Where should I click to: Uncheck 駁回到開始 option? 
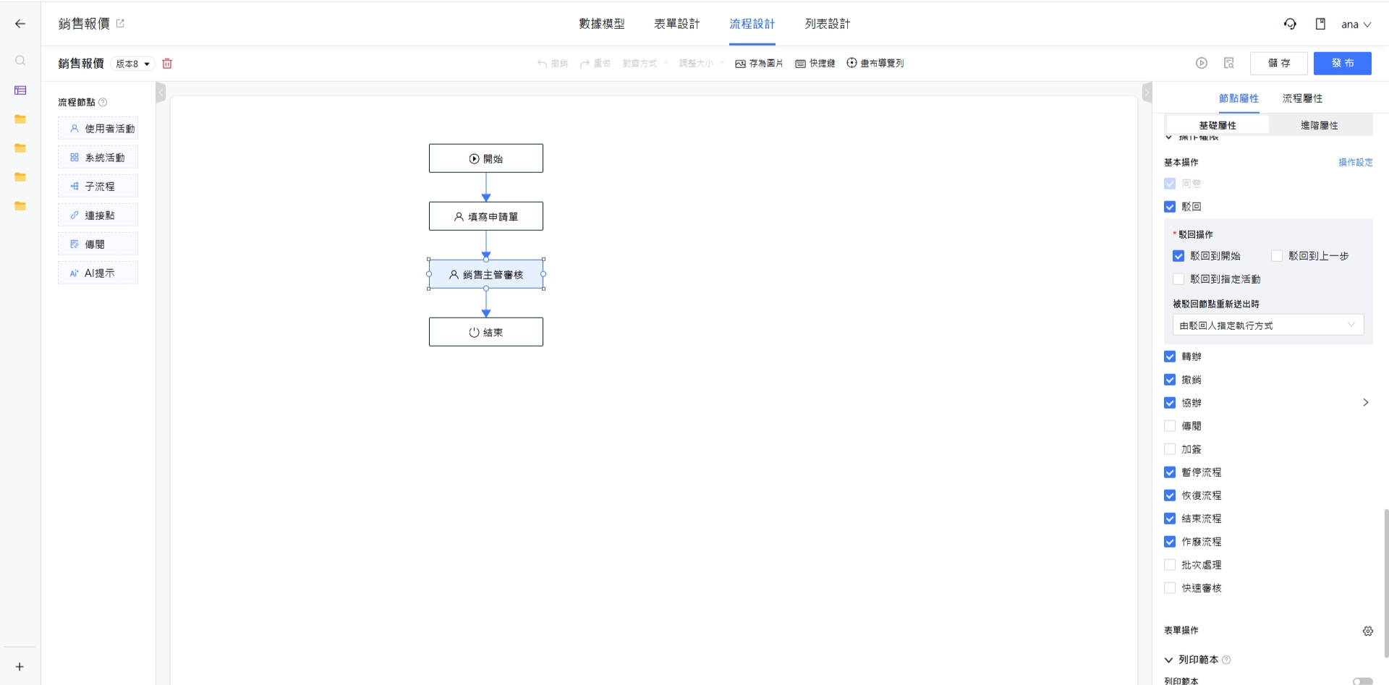pyautogui.click(x=1178, y=256)
